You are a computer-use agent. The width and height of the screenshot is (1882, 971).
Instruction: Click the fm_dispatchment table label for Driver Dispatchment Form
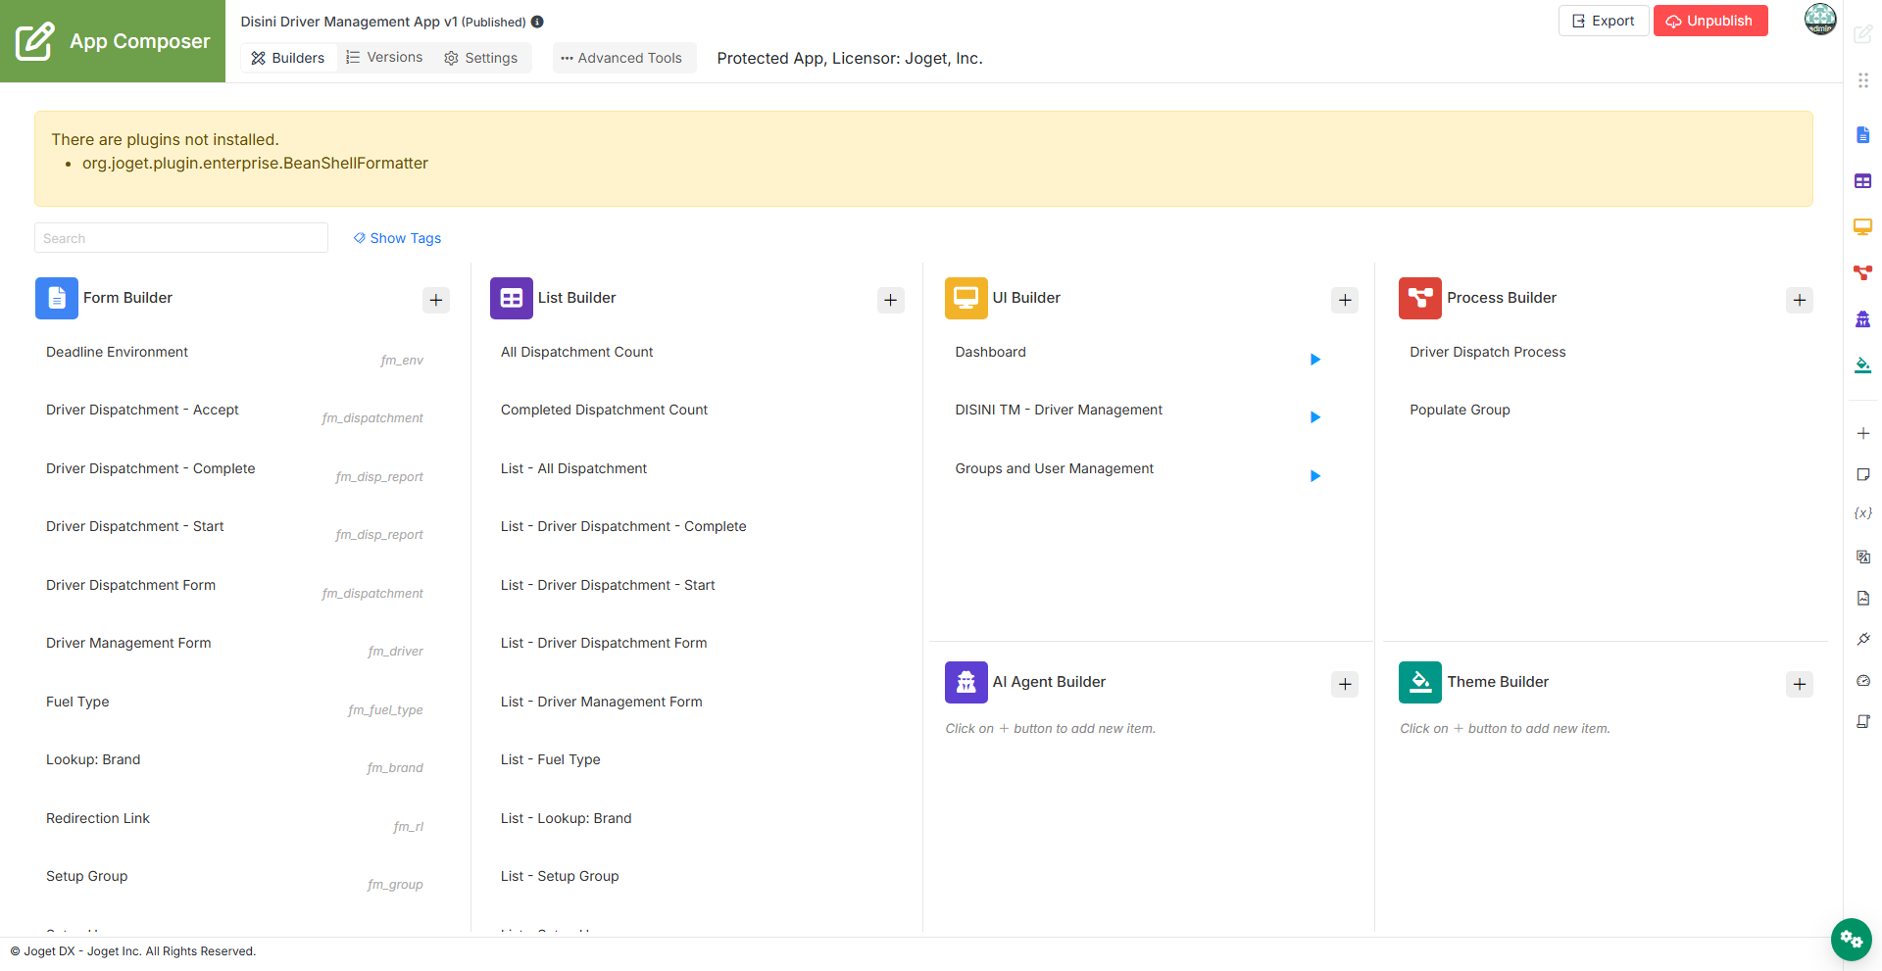[372, 594]
